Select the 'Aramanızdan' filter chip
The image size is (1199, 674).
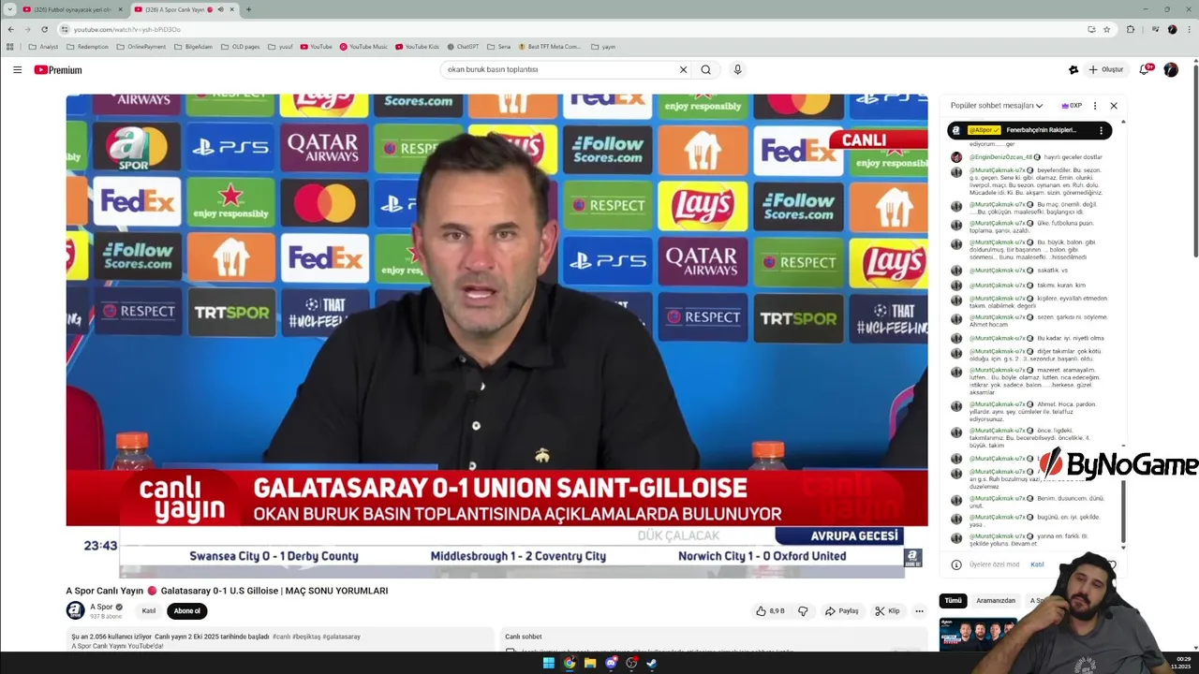996,601
